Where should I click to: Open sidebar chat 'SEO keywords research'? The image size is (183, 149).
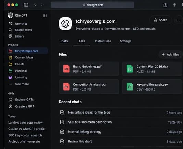(x=25, y=135)
